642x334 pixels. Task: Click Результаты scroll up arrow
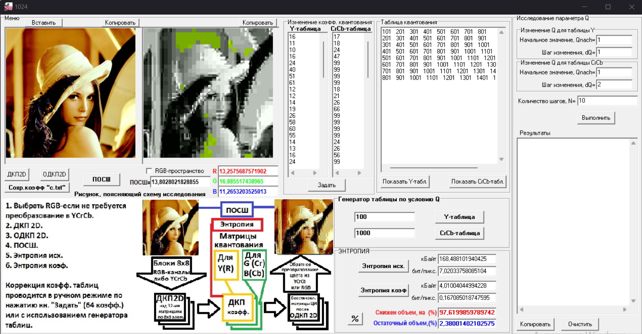click(634, 143)
